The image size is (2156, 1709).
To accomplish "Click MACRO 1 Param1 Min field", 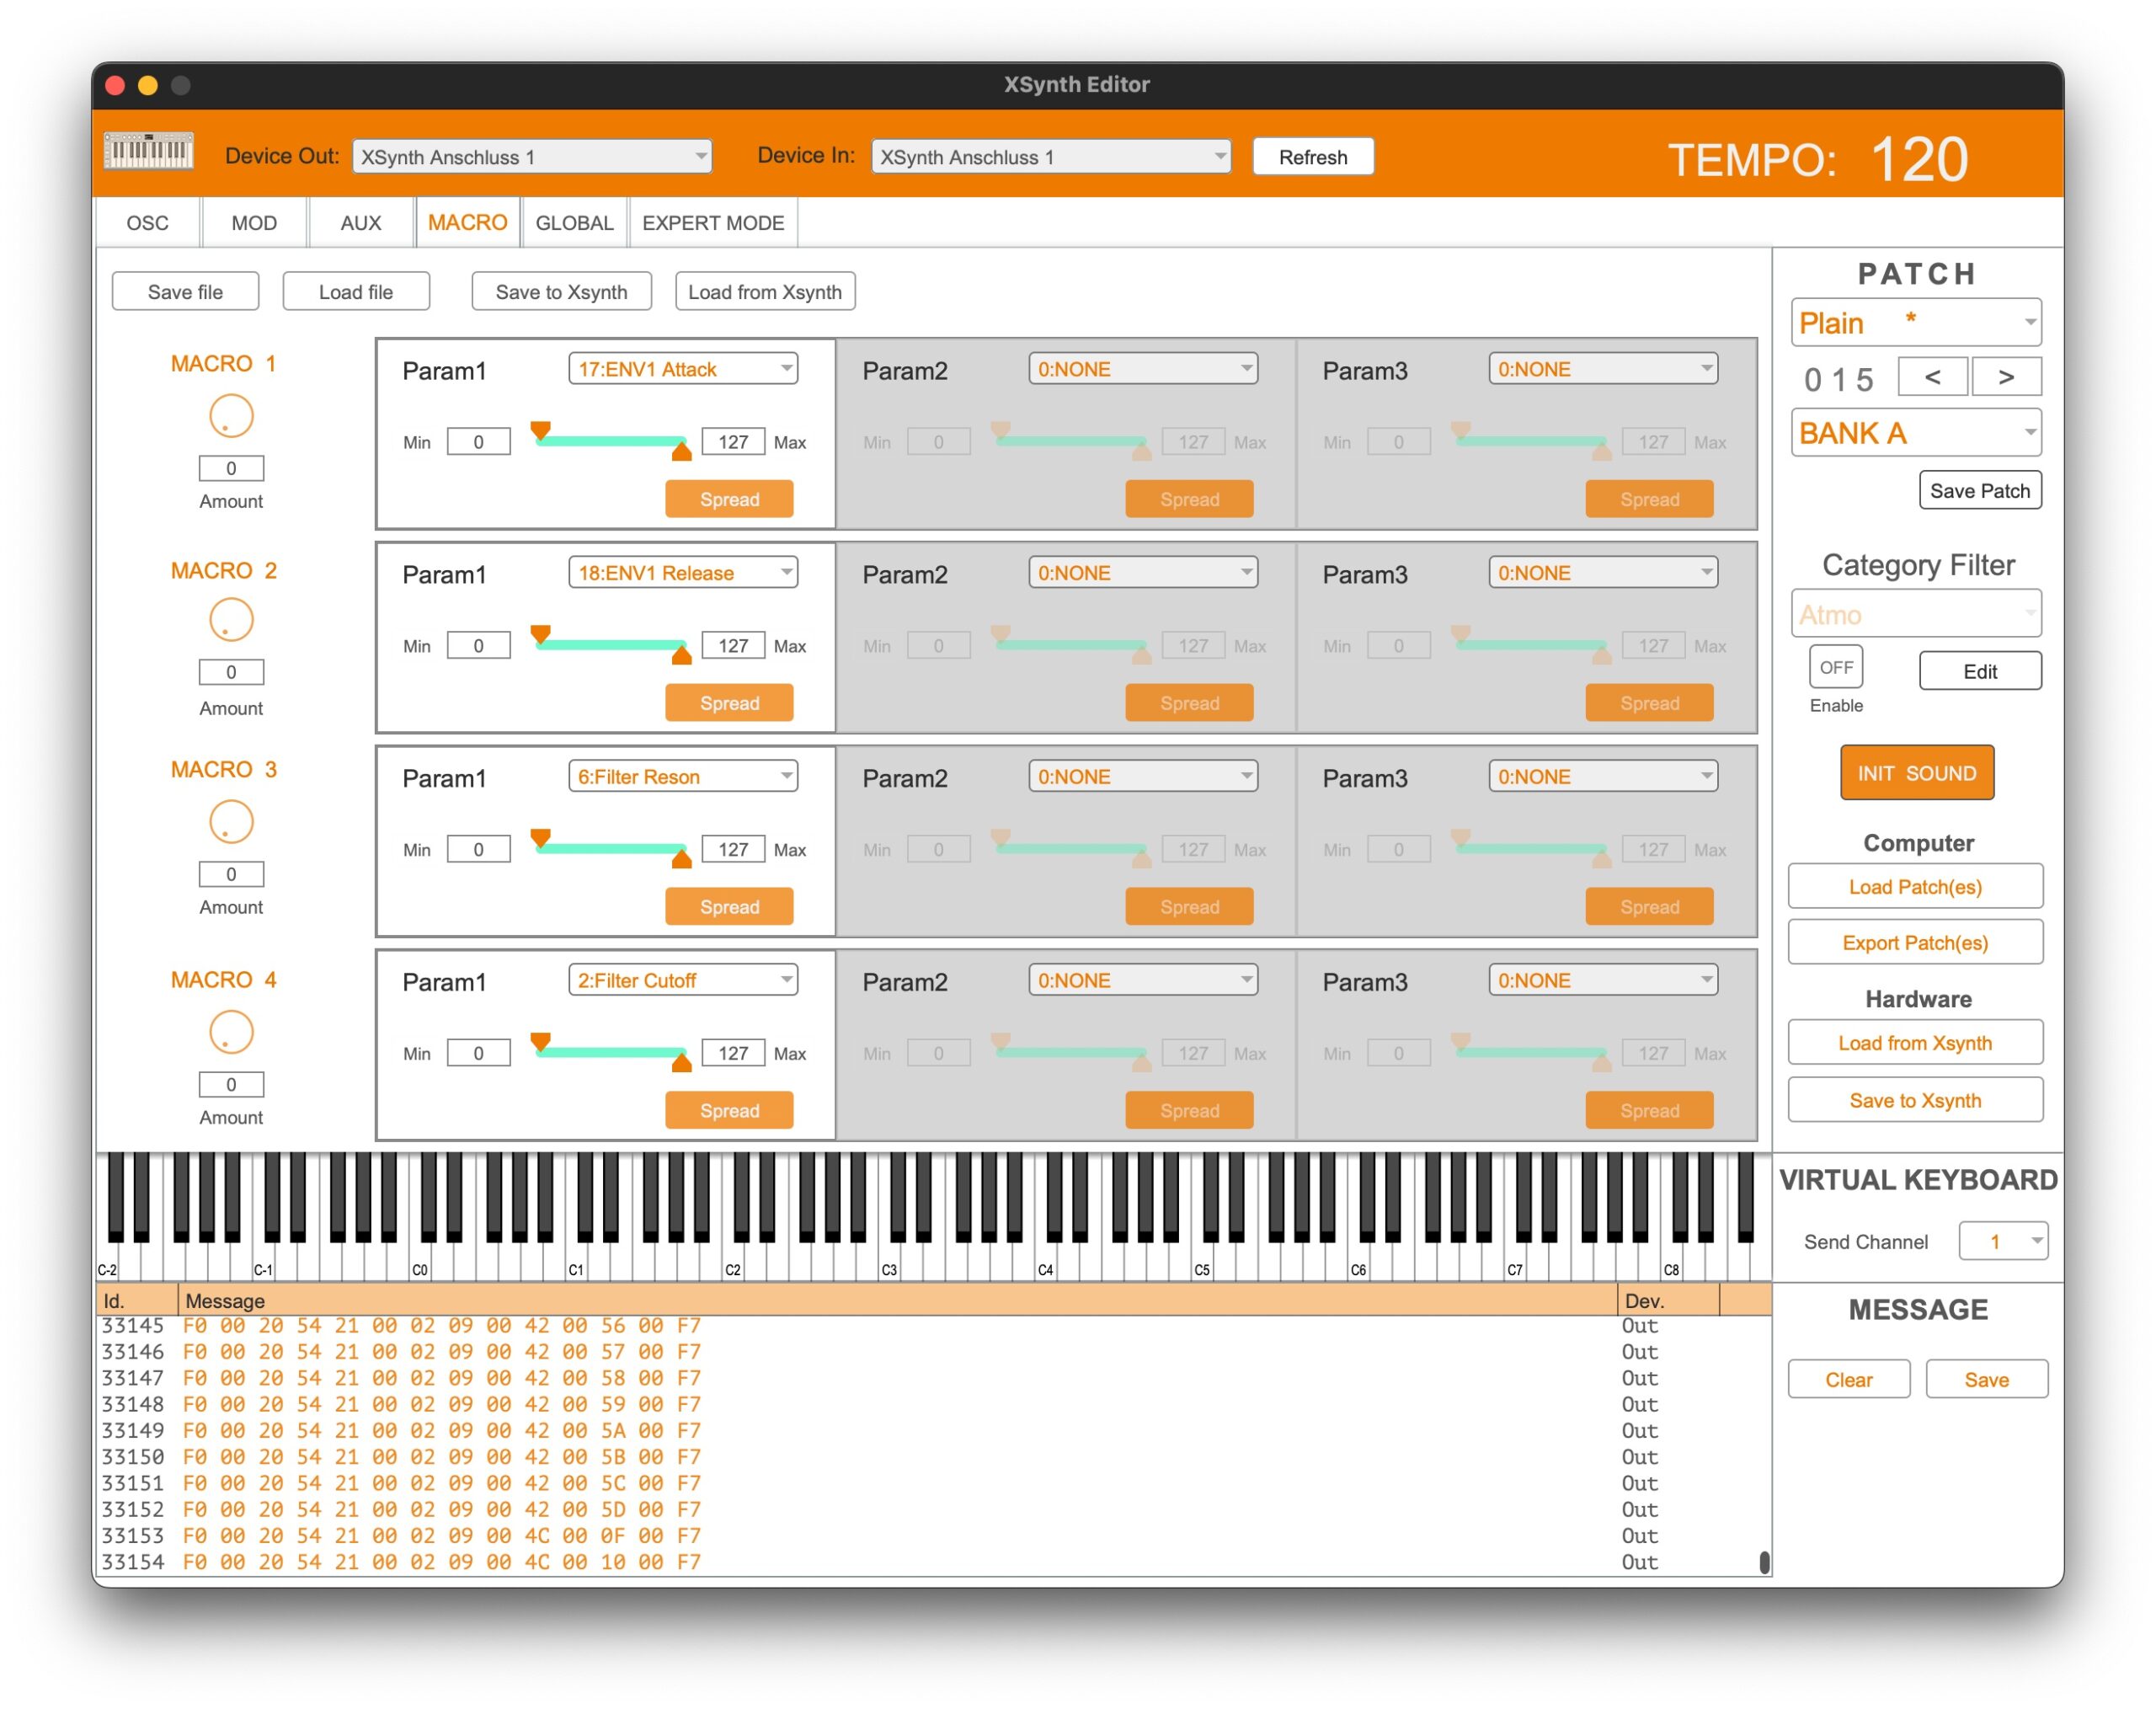I will coord(478,441).
